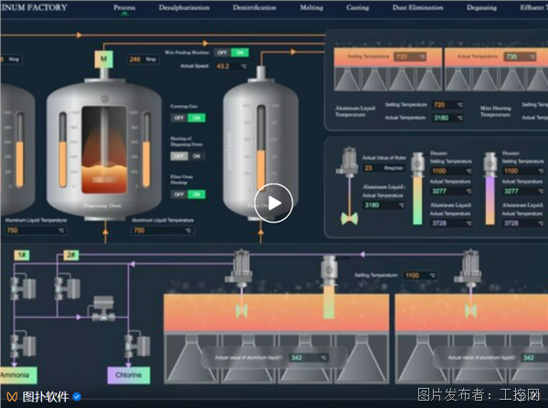Click the rotor stirrer icon in right panel

[x=349, y=186]
